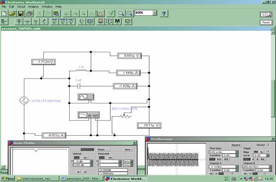Click the Paste clipboard toolbar icon

(56, 13)
